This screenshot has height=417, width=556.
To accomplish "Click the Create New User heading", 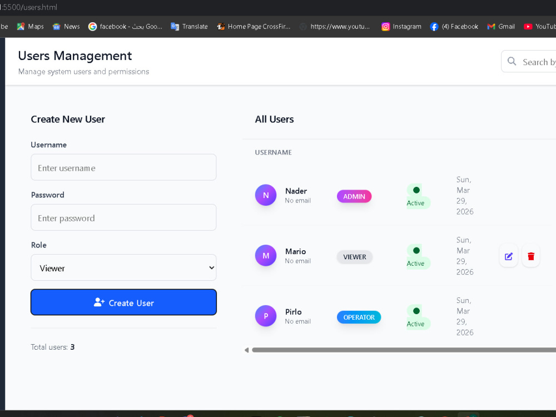I will coord(68,119).
